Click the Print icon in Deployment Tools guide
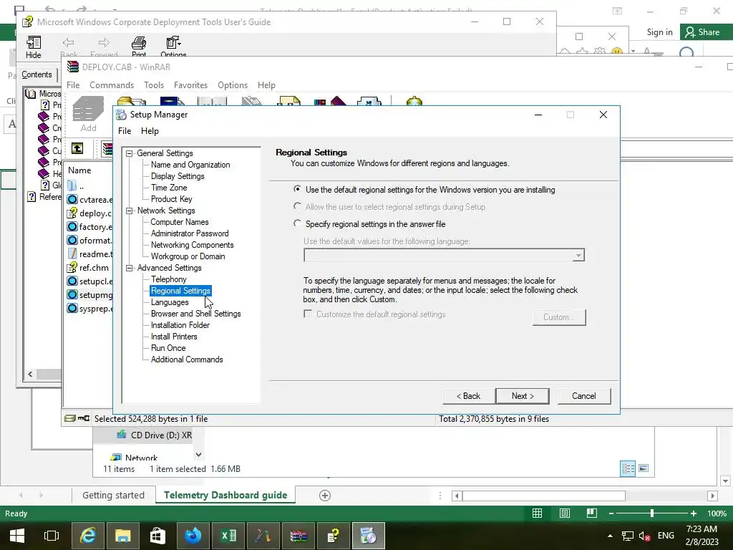This screenshot has height=550, width=733. click(x=138, y=43)
